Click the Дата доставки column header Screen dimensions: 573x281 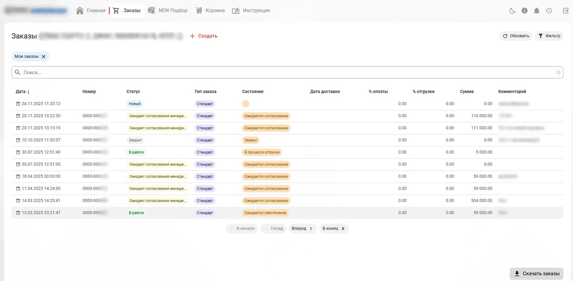coord(325,91)
